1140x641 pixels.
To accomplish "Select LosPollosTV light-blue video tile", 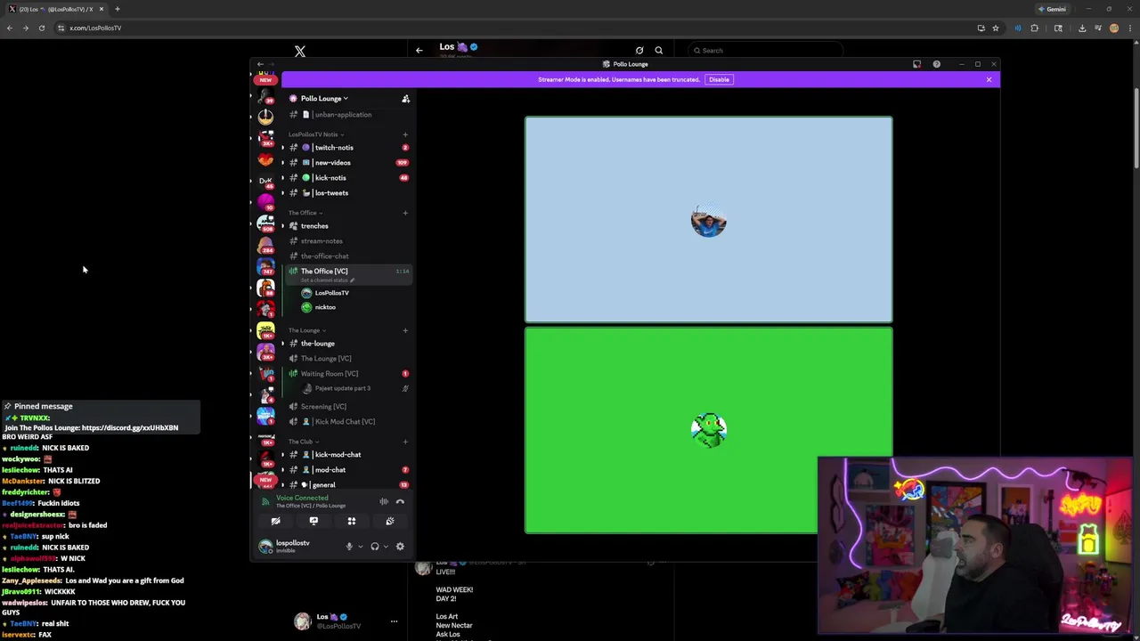I will tap(708, 220).
